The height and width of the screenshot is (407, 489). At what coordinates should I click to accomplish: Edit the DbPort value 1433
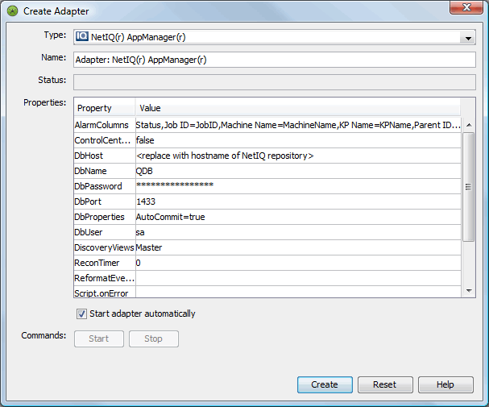pos(298,201)
